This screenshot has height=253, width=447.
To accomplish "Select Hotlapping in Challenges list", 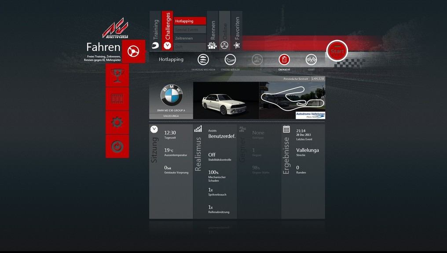I will 190,21.
